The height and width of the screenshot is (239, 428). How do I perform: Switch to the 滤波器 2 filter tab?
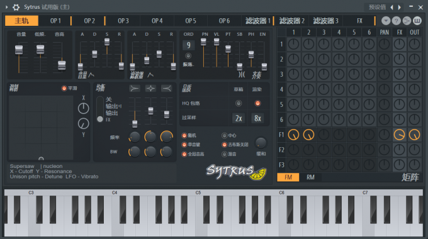tap(291, 21)
